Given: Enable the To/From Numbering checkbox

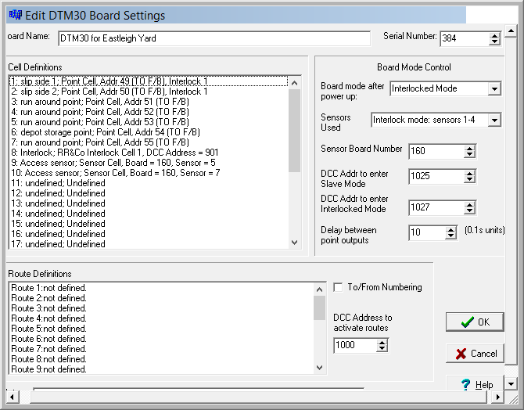Looking at the screenshot, I should point(338,287).
